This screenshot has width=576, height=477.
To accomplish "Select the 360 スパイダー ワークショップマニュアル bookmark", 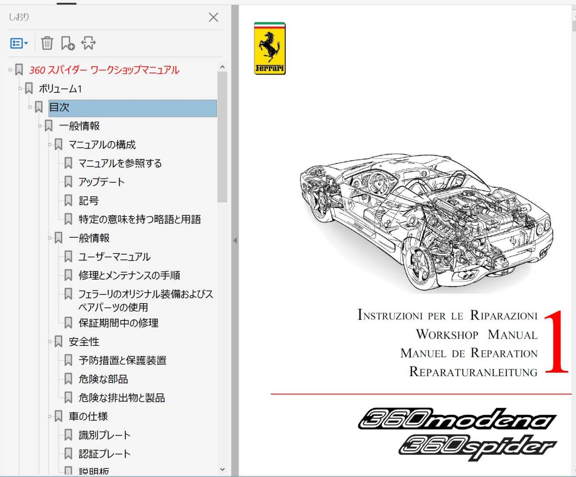I will click(x=104, y=70).
